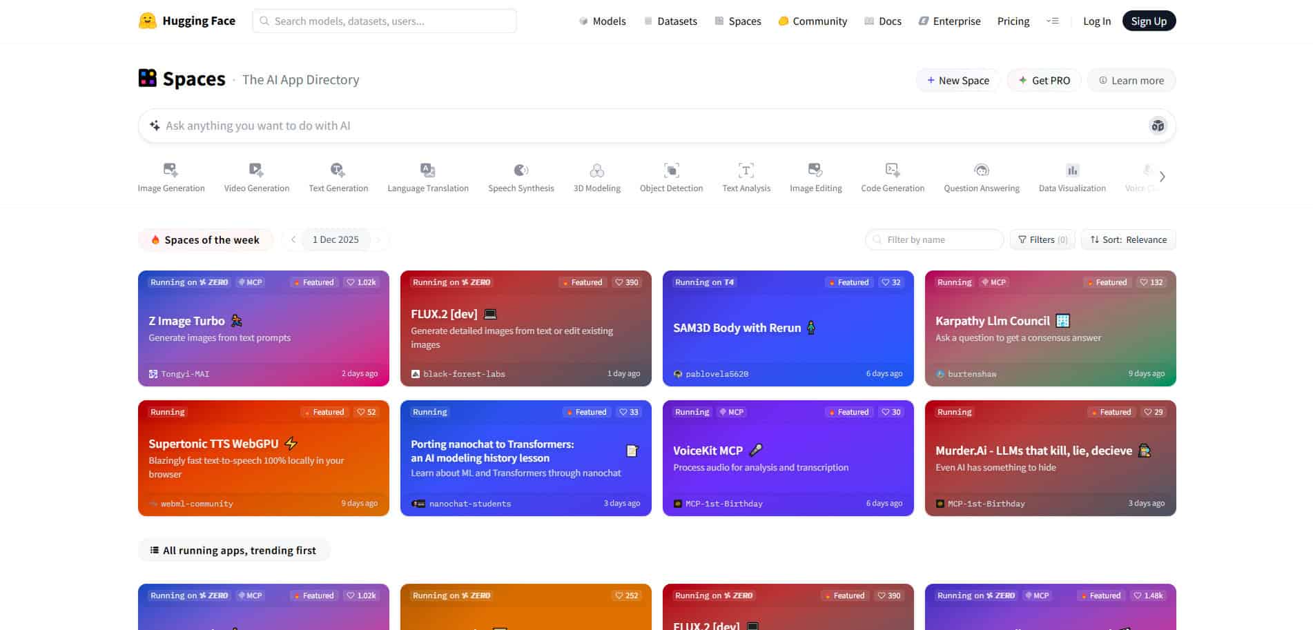
Task: Open the Sort: Relevance dropdown
Action: pyautogui.click(x=1129, y=239)
